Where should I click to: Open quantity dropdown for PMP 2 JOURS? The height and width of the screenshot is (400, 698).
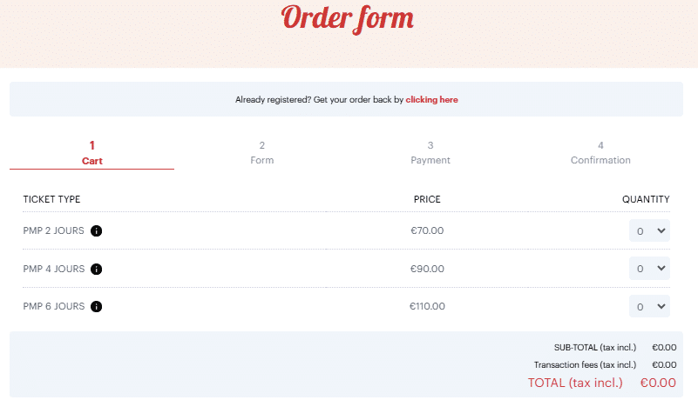(x=649, y=230)
